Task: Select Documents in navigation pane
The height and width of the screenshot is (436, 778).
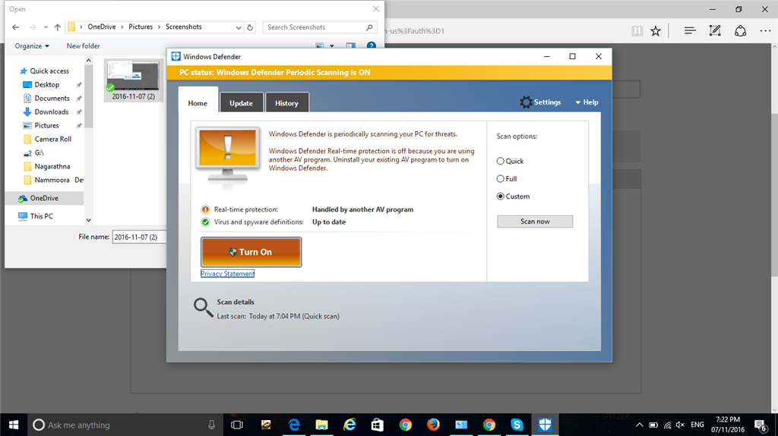Action: coord(52,98)
